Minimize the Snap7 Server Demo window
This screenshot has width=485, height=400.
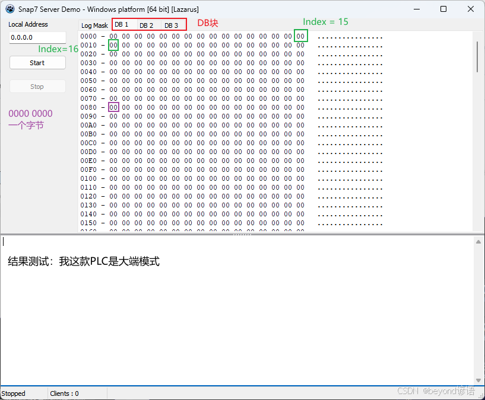pyautogui.click(x=417, y=9)
